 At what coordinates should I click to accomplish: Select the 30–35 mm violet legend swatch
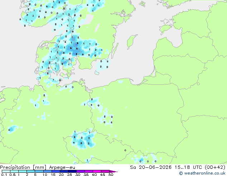[x=81, y=171]
